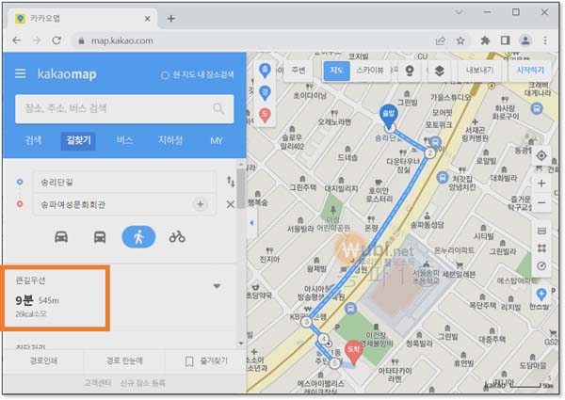
Task: Open 신규 장소 등록 link
Action: pyautogui.click(x=142, y=383)
